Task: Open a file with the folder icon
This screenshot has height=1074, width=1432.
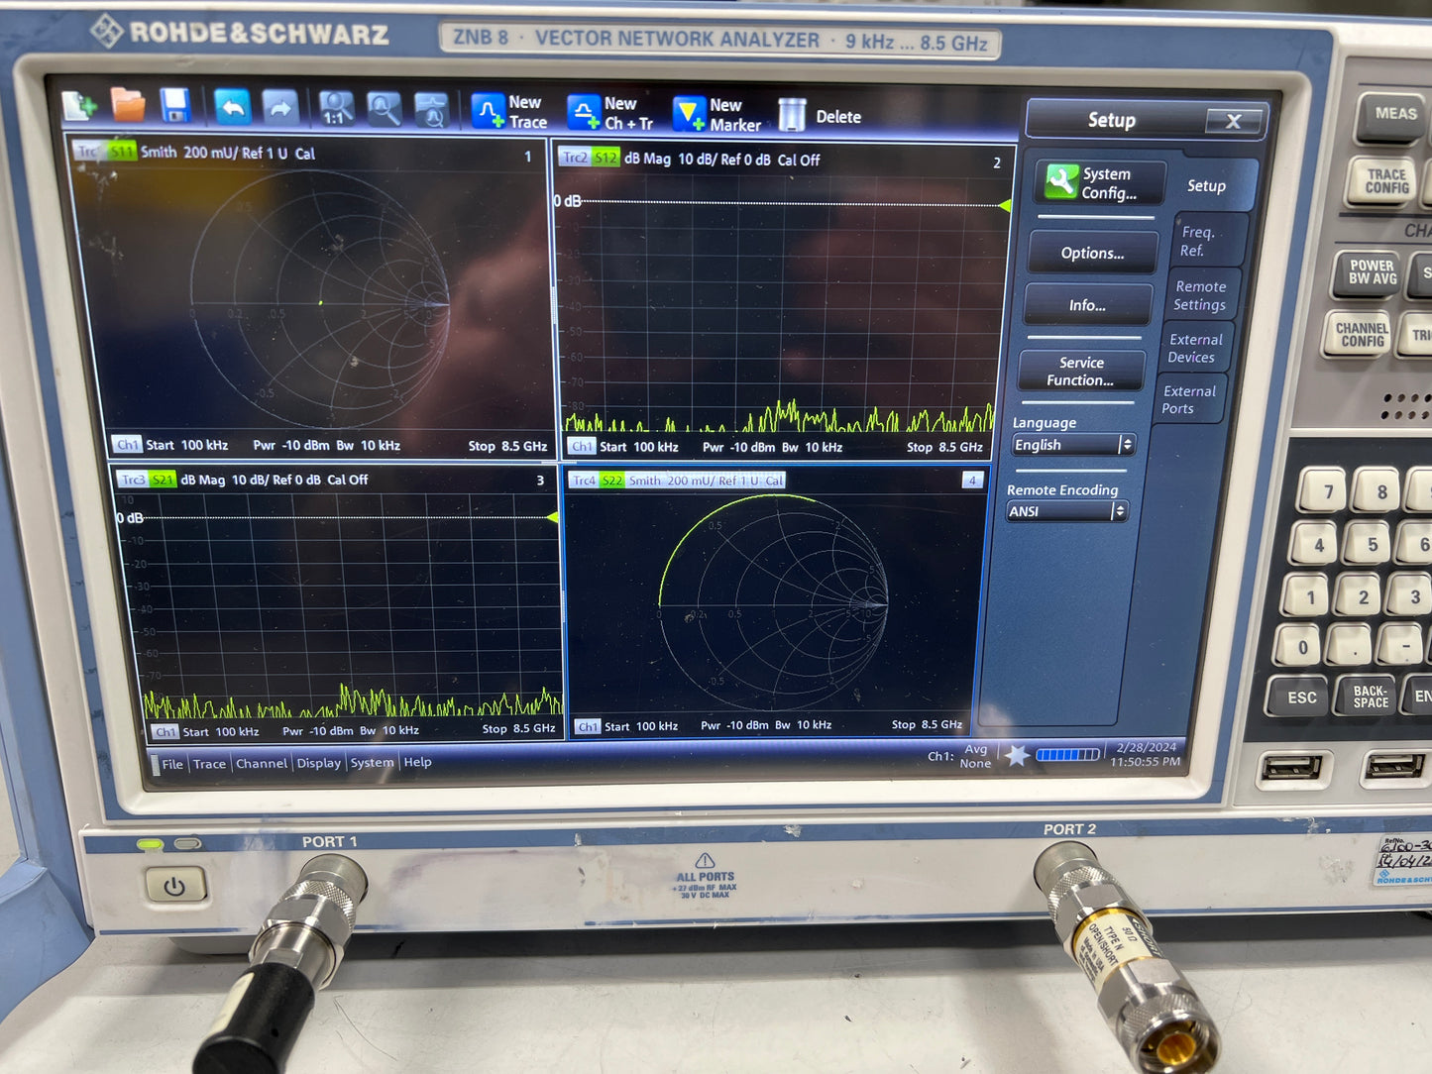Action: tap(128, 105)
